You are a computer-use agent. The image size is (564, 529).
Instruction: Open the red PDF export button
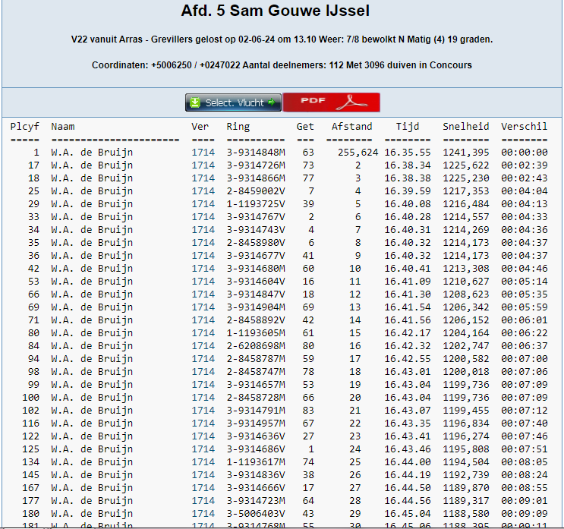point(331,102)
